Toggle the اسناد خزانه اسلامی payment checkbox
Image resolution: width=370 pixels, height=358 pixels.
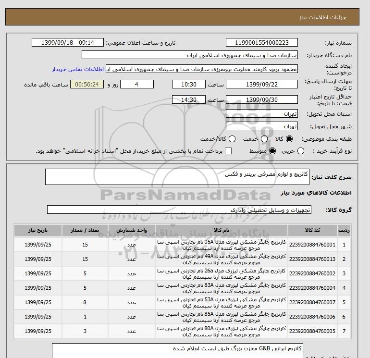coord(228,151)
